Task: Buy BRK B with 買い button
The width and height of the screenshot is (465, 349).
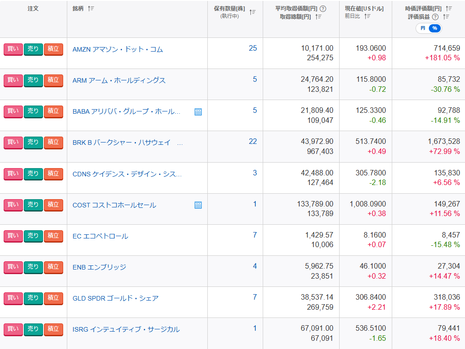Action: pos(13,143)
